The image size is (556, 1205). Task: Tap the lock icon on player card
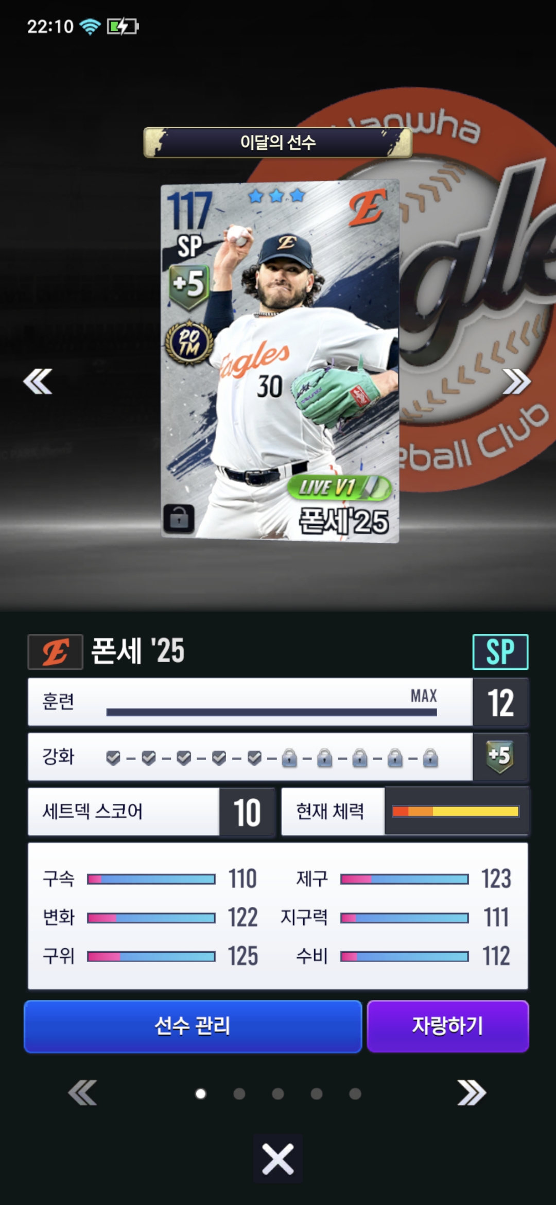click(179, 518)
